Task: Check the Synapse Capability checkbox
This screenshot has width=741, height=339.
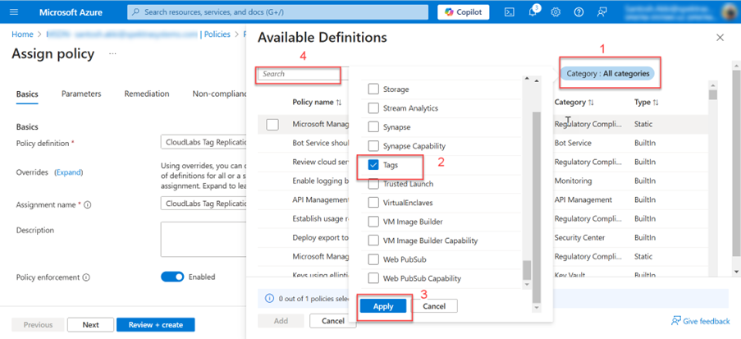Action: pos(373,145)
